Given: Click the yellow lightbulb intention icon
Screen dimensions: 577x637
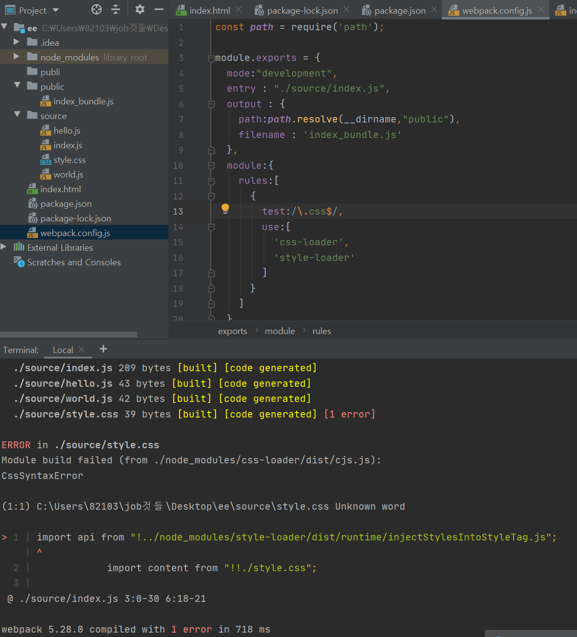Looking at the screenshot, I should (x=225, y=209).
